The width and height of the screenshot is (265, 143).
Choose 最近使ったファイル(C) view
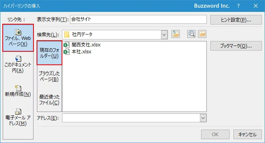click(x=49, y=100)
